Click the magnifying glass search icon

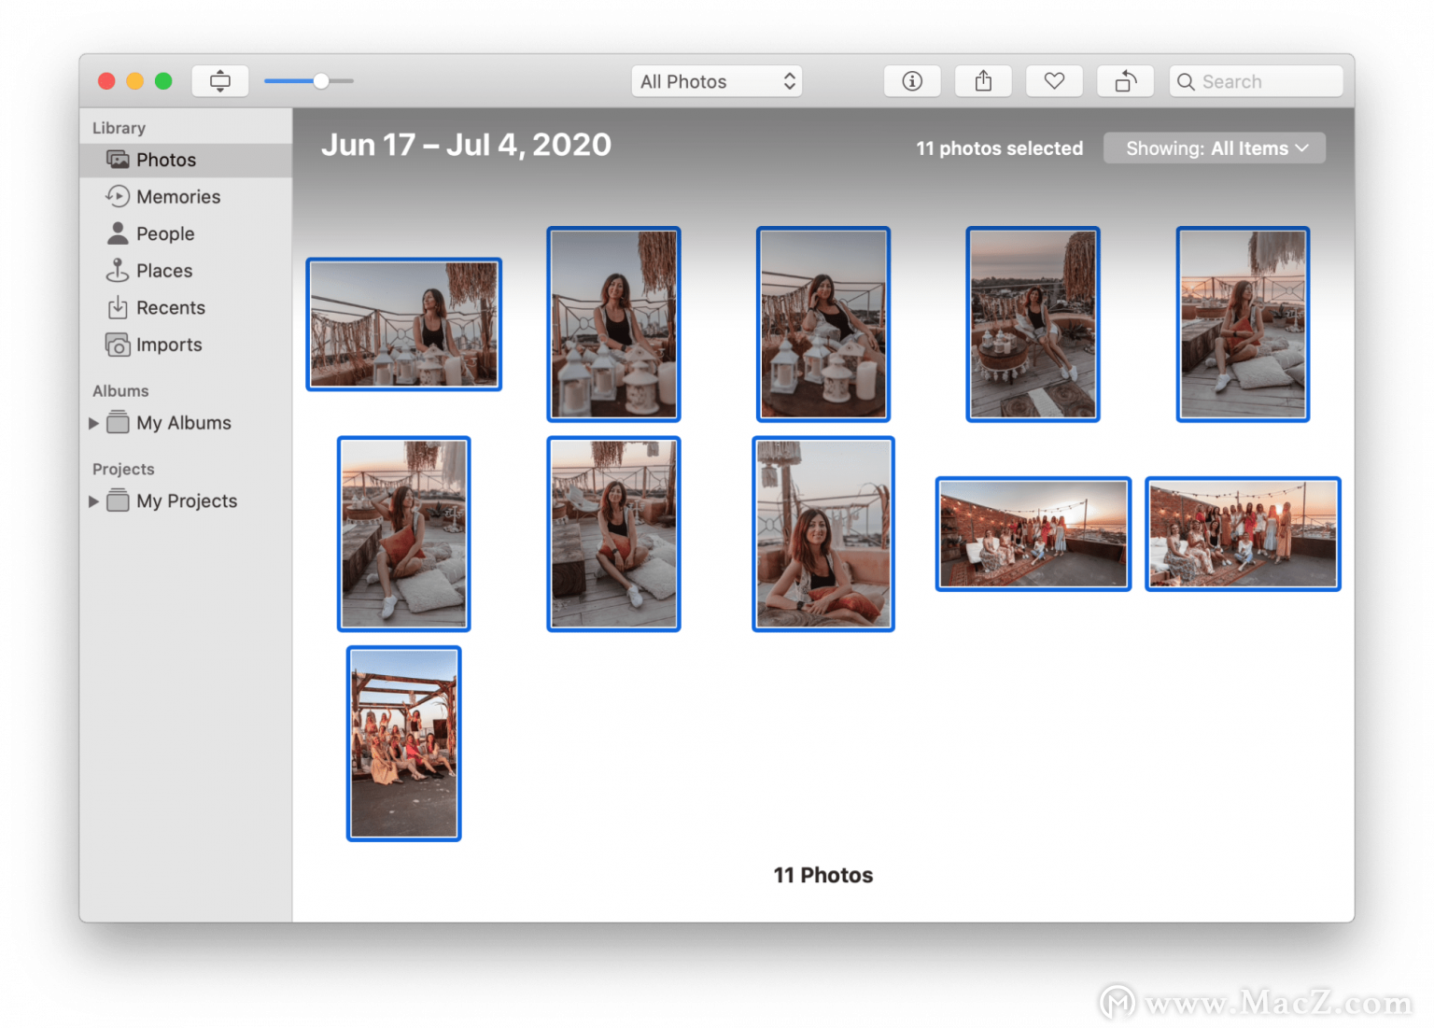[1186, 82]
